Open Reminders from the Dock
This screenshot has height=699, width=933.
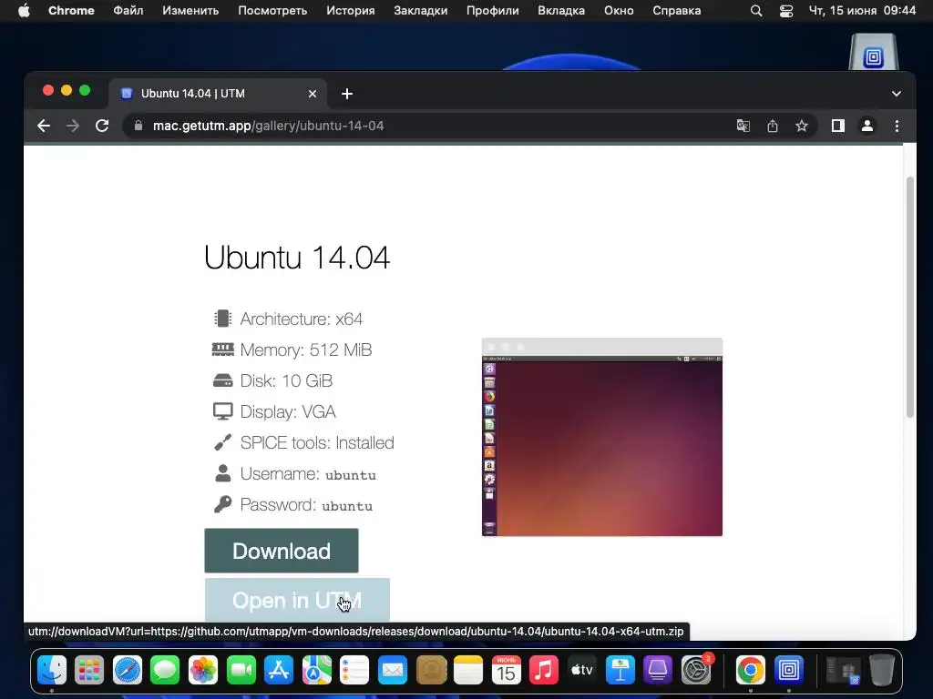click(354, 670)
